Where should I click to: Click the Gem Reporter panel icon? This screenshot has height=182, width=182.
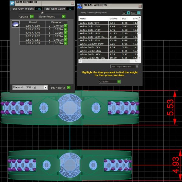(12, 3)
